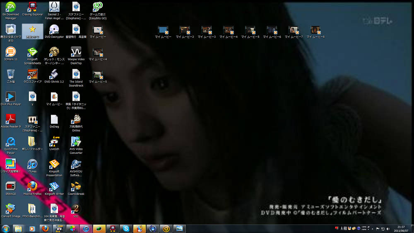
Task: Select the 星間飛行 高音質 MP3 file
Action: point(76,31)
